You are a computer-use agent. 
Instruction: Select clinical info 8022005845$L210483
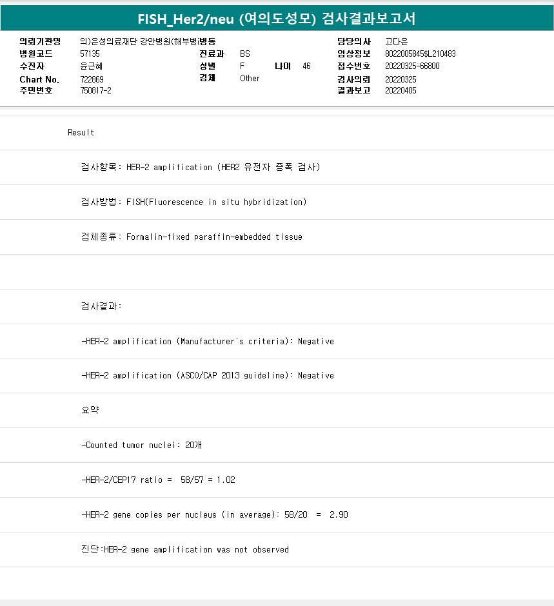click(420, 54)
